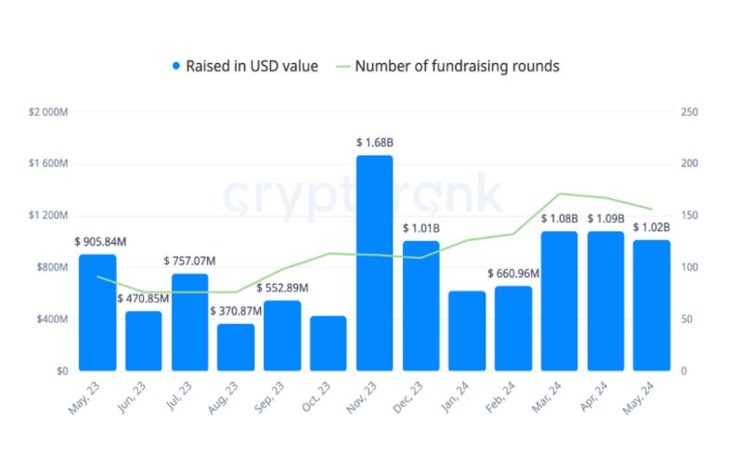Toggle Number of fundraising rounds legend
Image resolution: width=738 pixels, height=474 pixels.
[447, 66]
